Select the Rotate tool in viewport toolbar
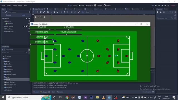This screenshot has width=178, height=100. 41,12
